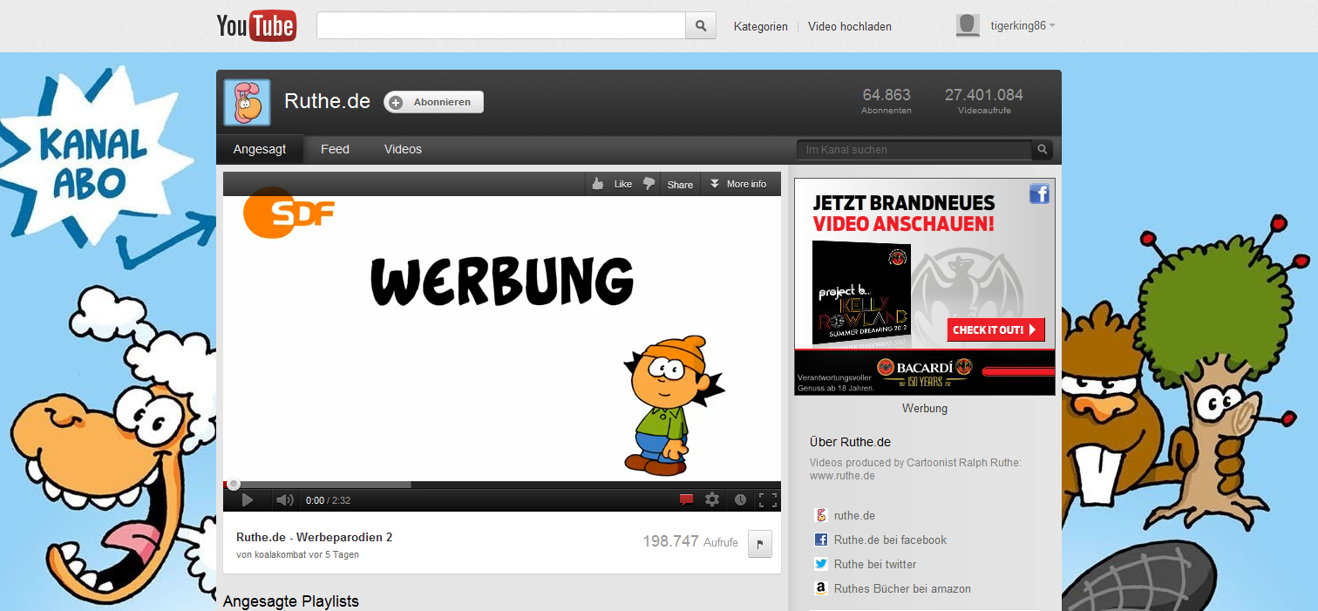Image resolution: width=1318 pixels, height=611 pixels.
Task: Click the search magnifier in the Im Kanal suchen box
Action: tap(1042, 149)
